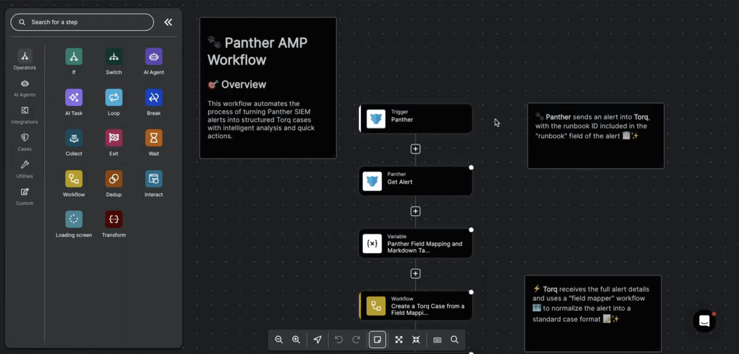Expand the node below Get Alert step

point(415,211)
